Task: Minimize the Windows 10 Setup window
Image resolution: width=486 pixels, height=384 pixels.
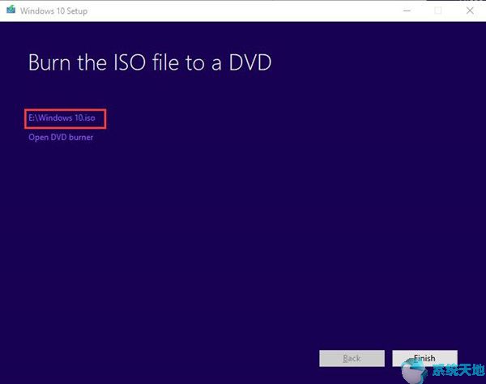Action: coord(407,11)
